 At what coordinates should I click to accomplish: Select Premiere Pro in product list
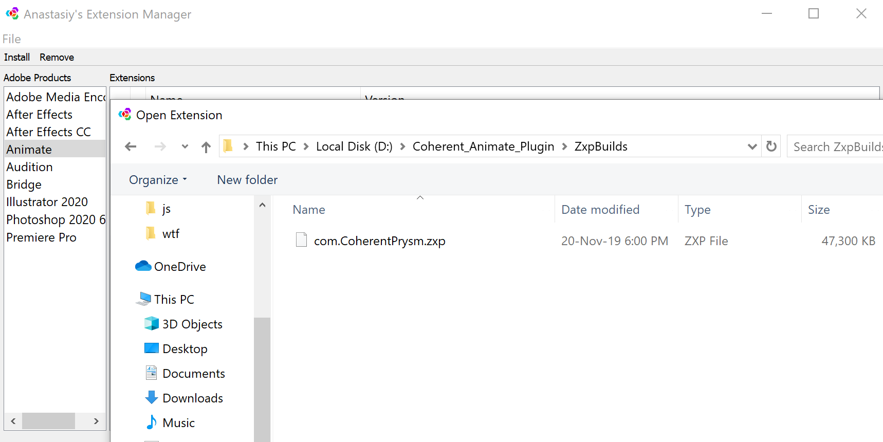(x=55, y=237)
